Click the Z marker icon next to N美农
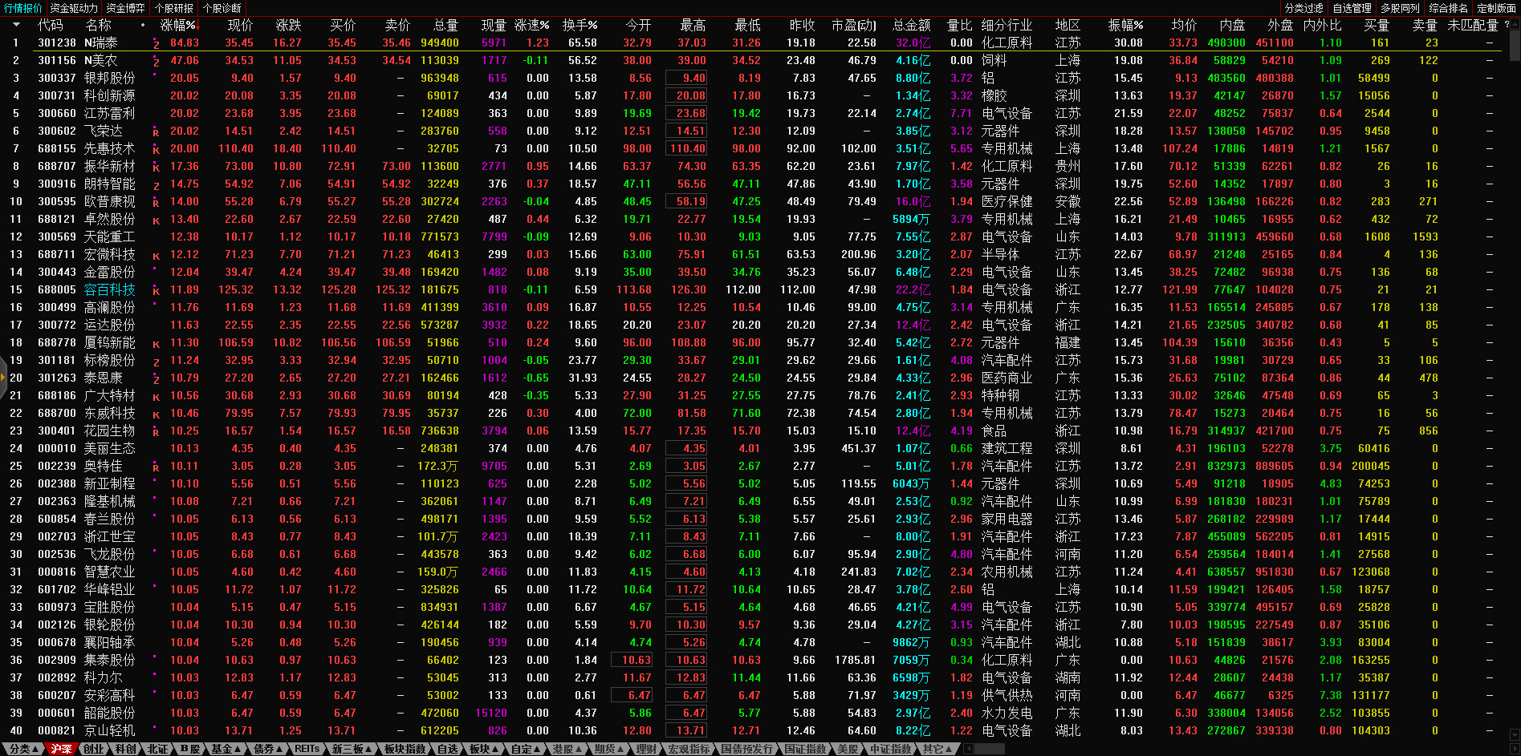This screenshot has height=756, width=1521. click(x=156, y=62)
